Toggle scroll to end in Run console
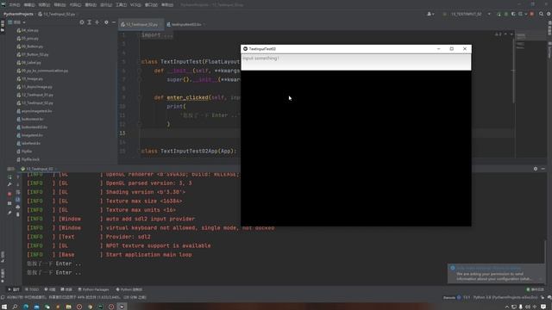The image size is (552, 310). [x=18, y=200]
